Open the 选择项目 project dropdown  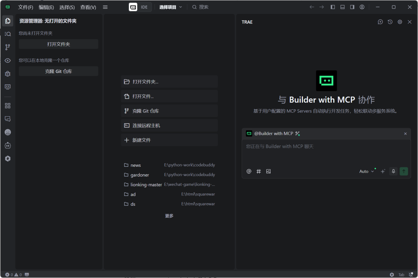(x=171, y=7)
